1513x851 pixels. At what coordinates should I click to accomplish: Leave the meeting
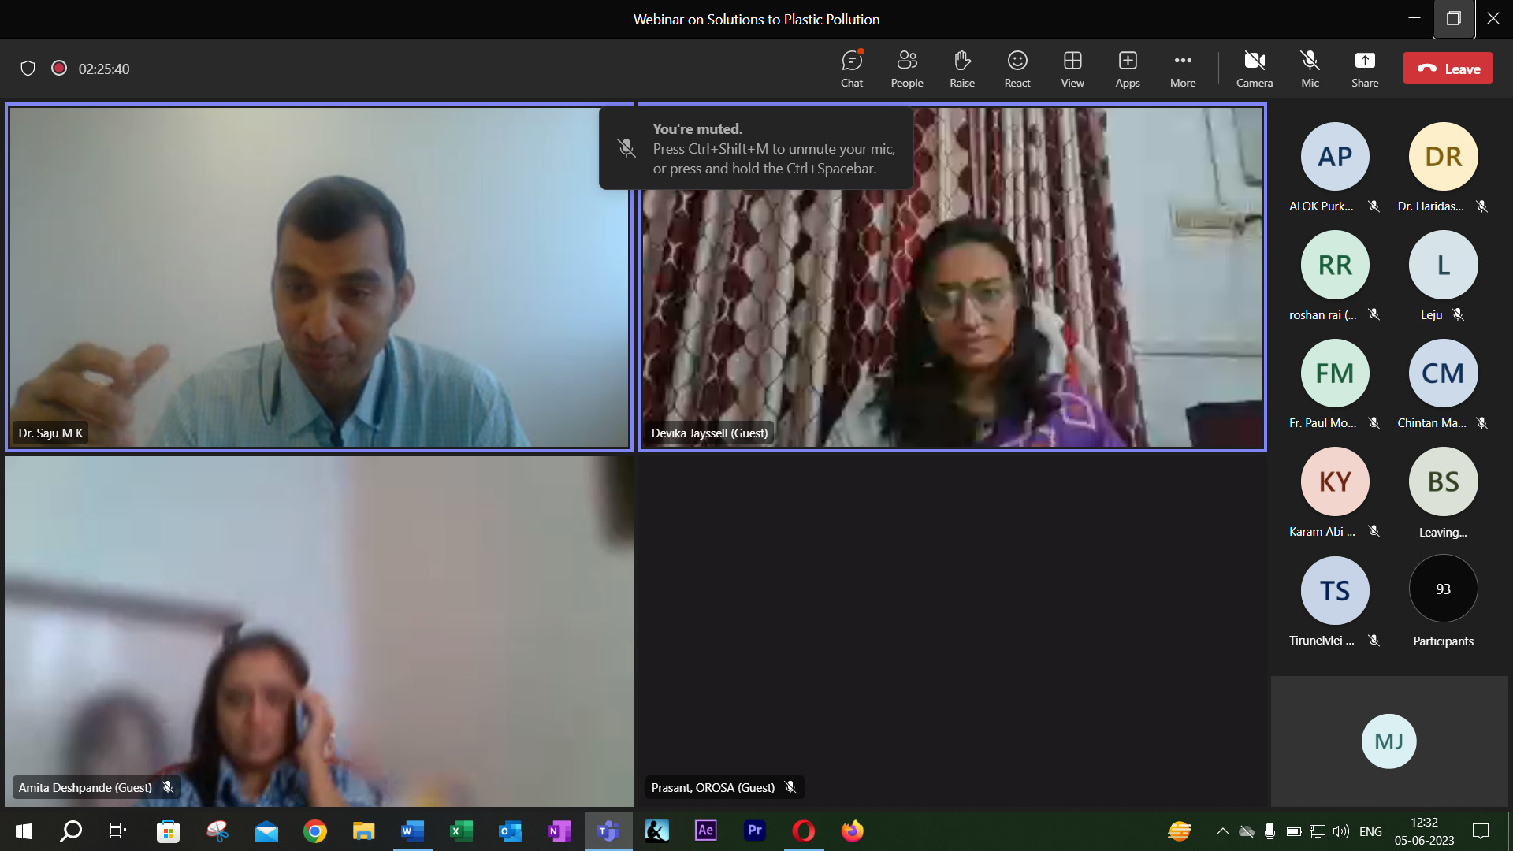1447,69
